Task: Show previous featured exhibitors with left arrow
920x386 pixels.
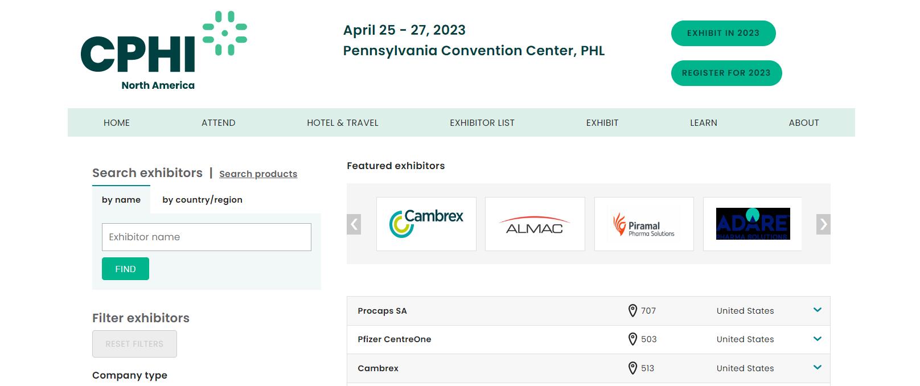Action: (x=354, y=224)
